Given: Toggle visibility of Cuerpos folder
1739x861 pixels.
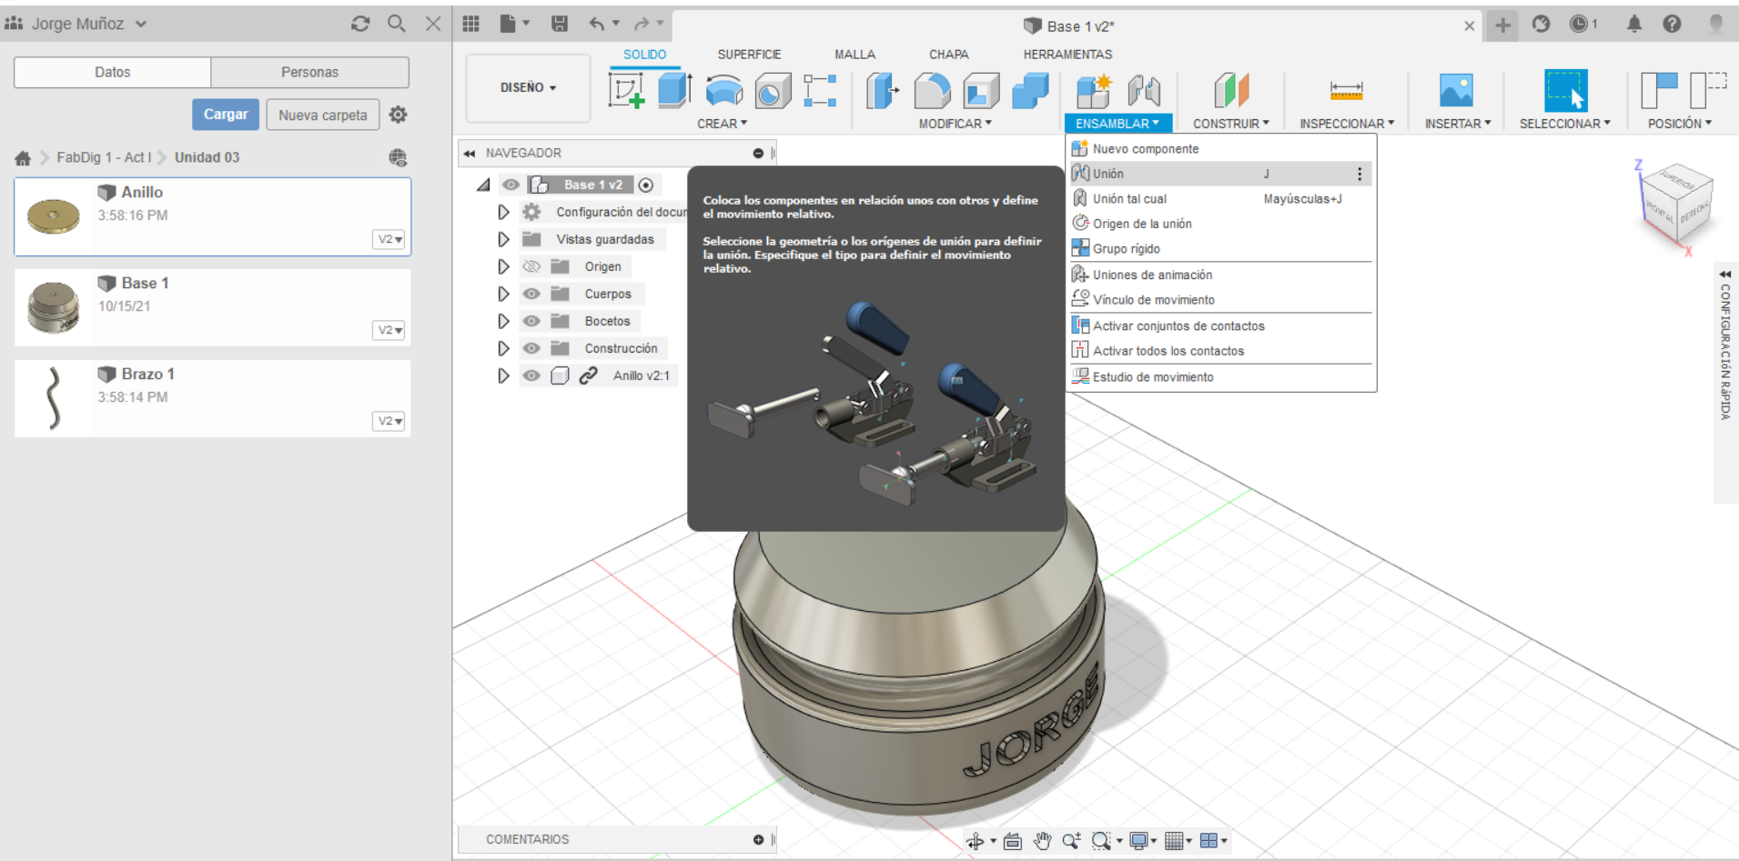Looking at the screenshot, I should [531, 294].
